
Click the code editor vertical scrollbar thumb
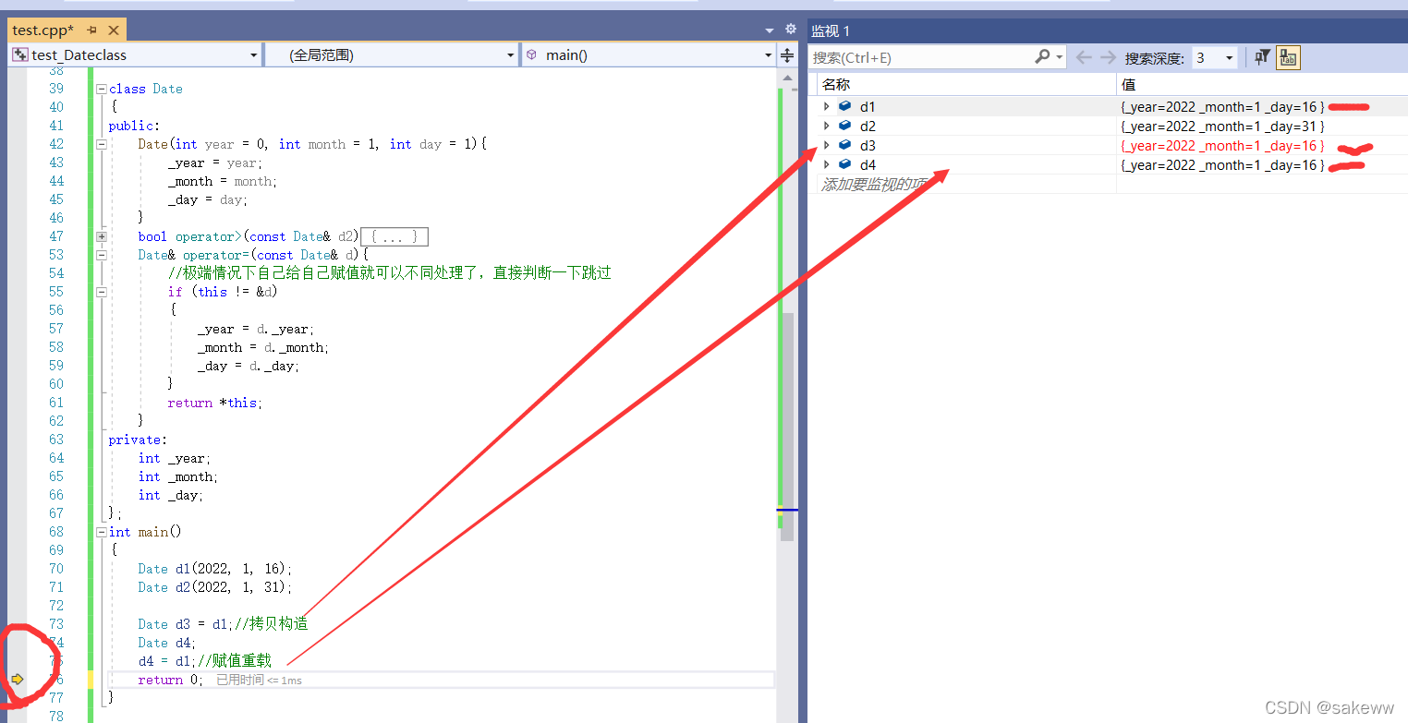click(x=786, y=427)
